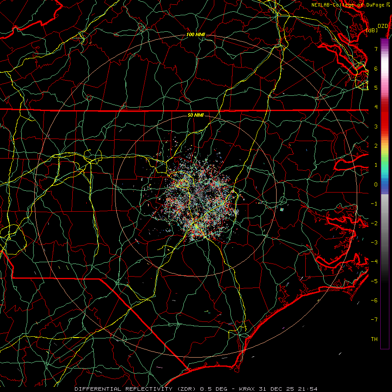Viewport: 392px width, 392px height.
Task: Select the -2 value on the scale
Action: [374, 223]
